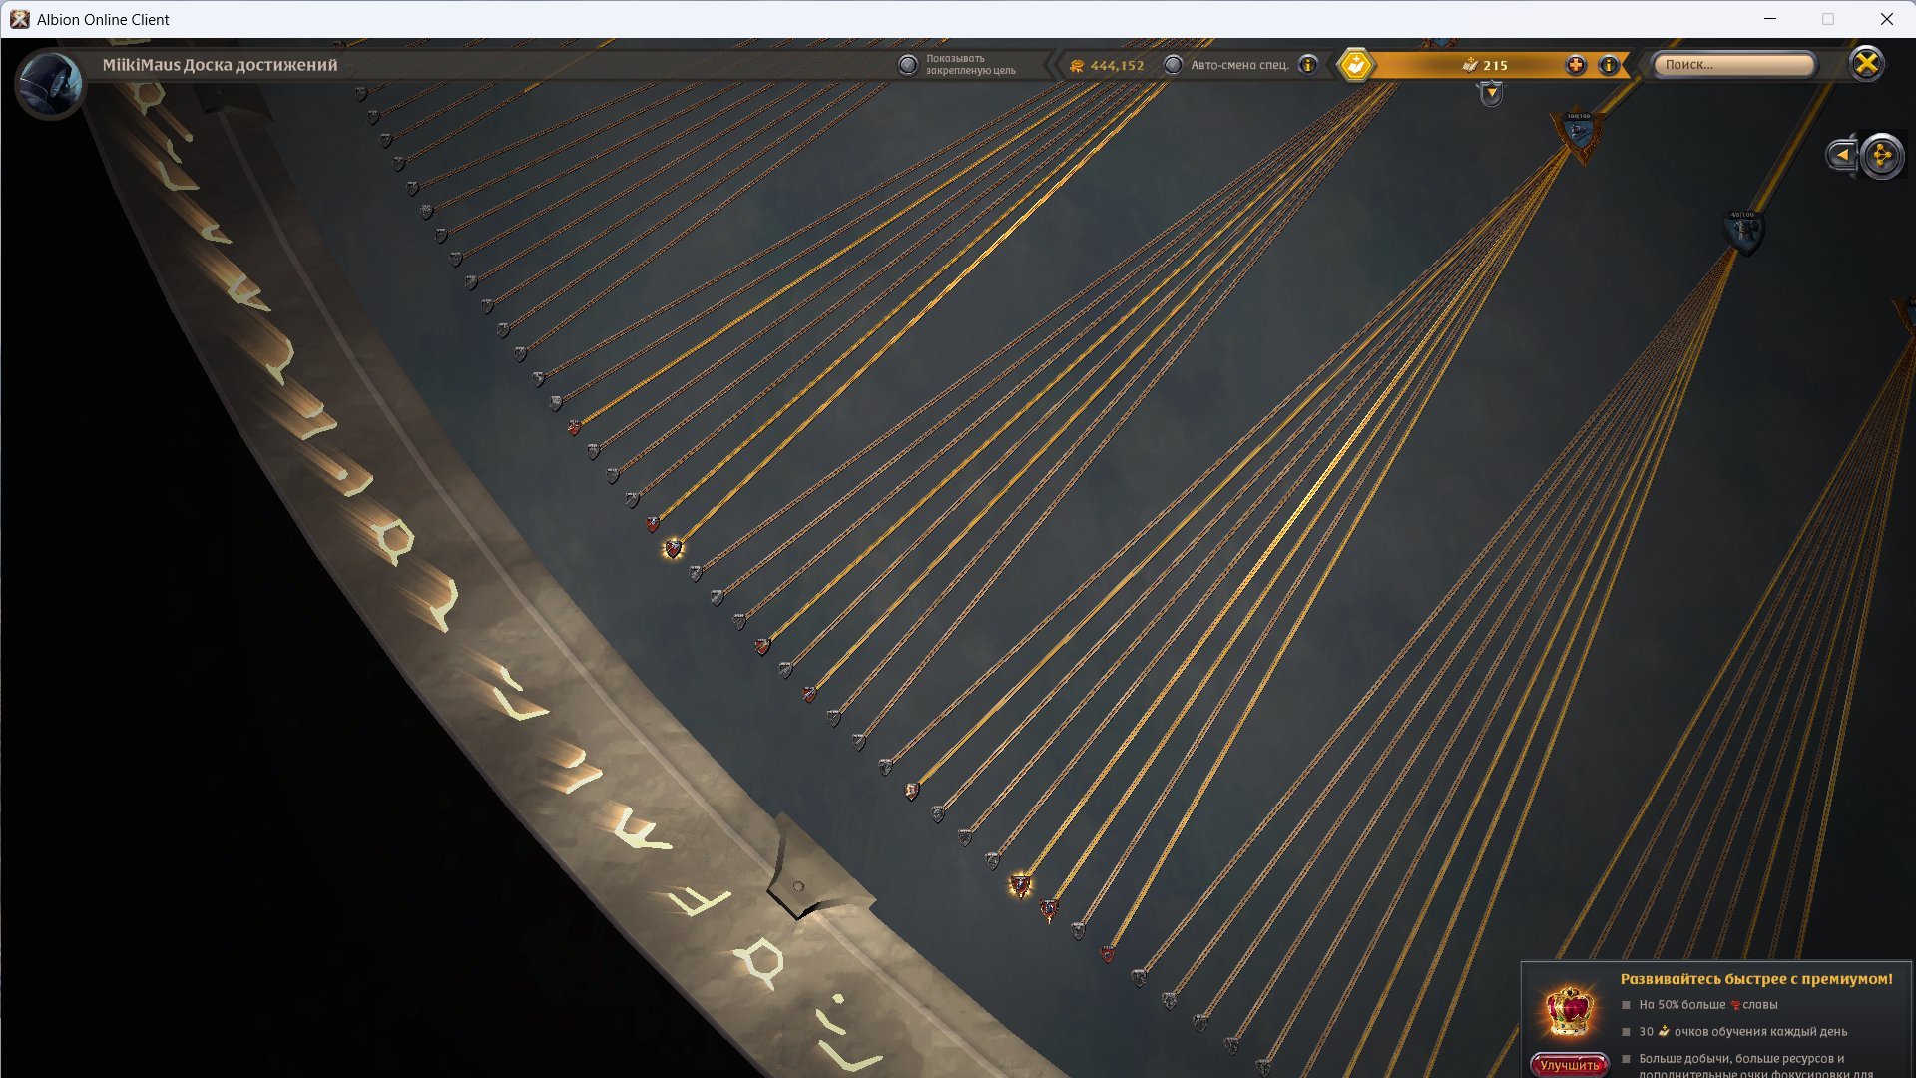Select the 100/100 shield node
The height and width of the screenshot is (1078, 1916).
pyautogui.click(x=1579, y=134)
